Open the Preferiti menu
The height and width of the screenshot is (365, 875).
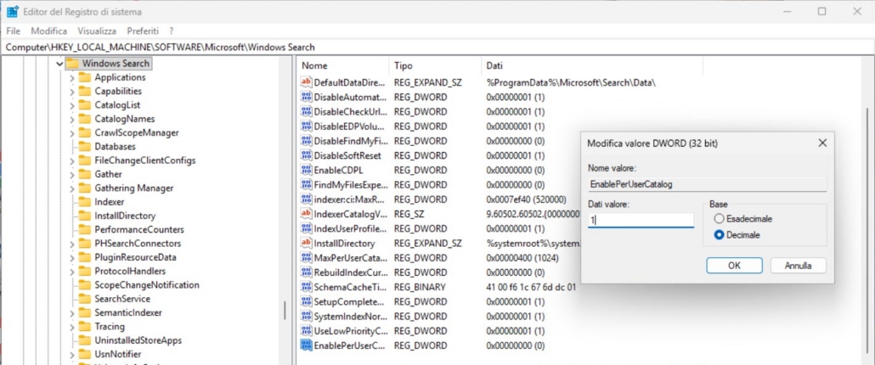[x=143, y=31]
